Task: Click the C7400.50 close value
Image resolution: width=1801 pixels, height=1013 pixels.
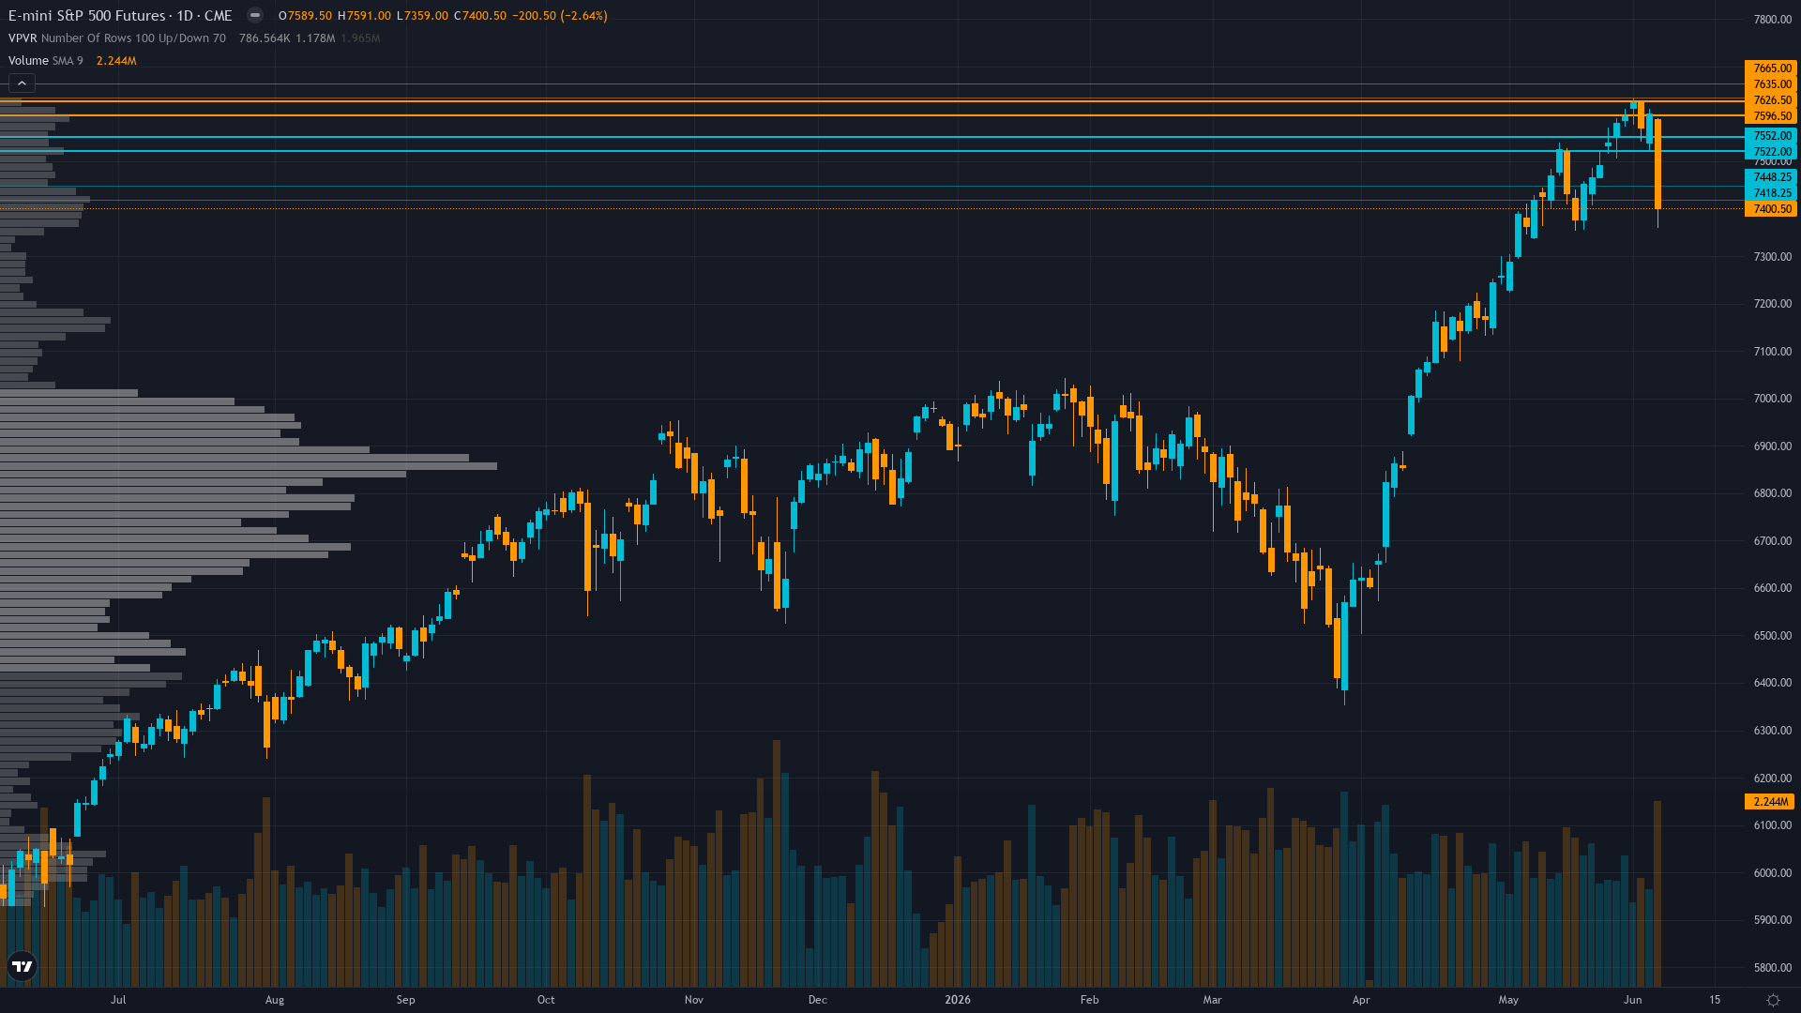Action: tap(480, 16)
